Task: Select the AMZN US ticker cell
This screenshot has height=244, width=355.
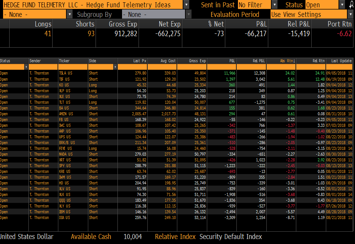Action: [x=66, y=114]
